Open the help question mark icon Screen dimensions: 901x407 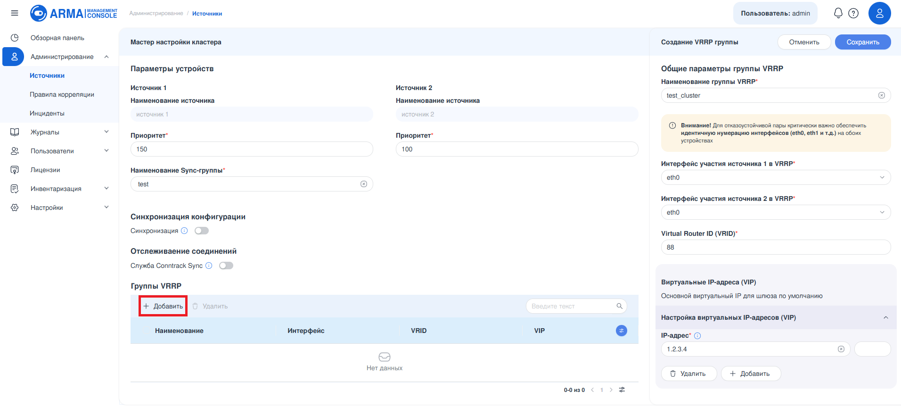tap(853, 13)
